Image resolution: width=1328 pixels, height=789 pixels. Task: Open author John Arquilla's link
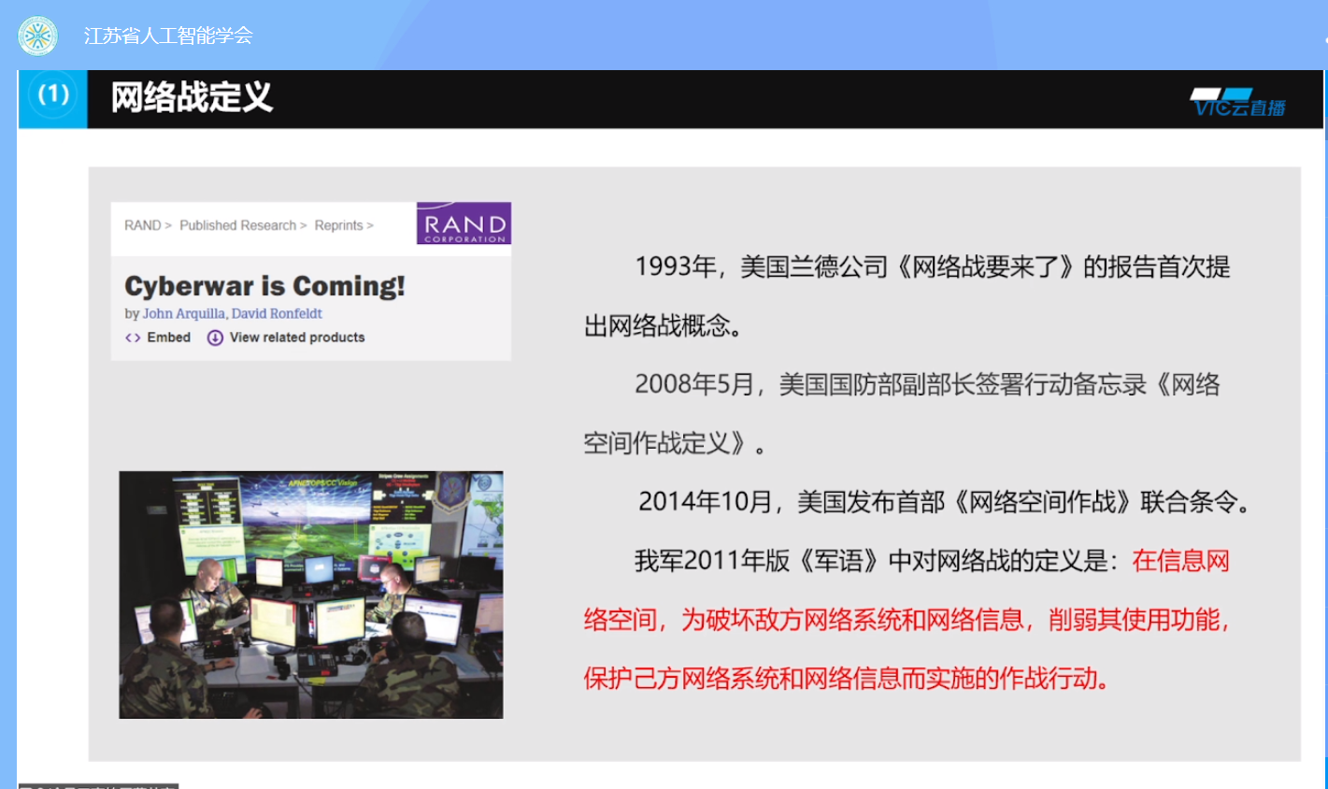(x=183, y=314)
